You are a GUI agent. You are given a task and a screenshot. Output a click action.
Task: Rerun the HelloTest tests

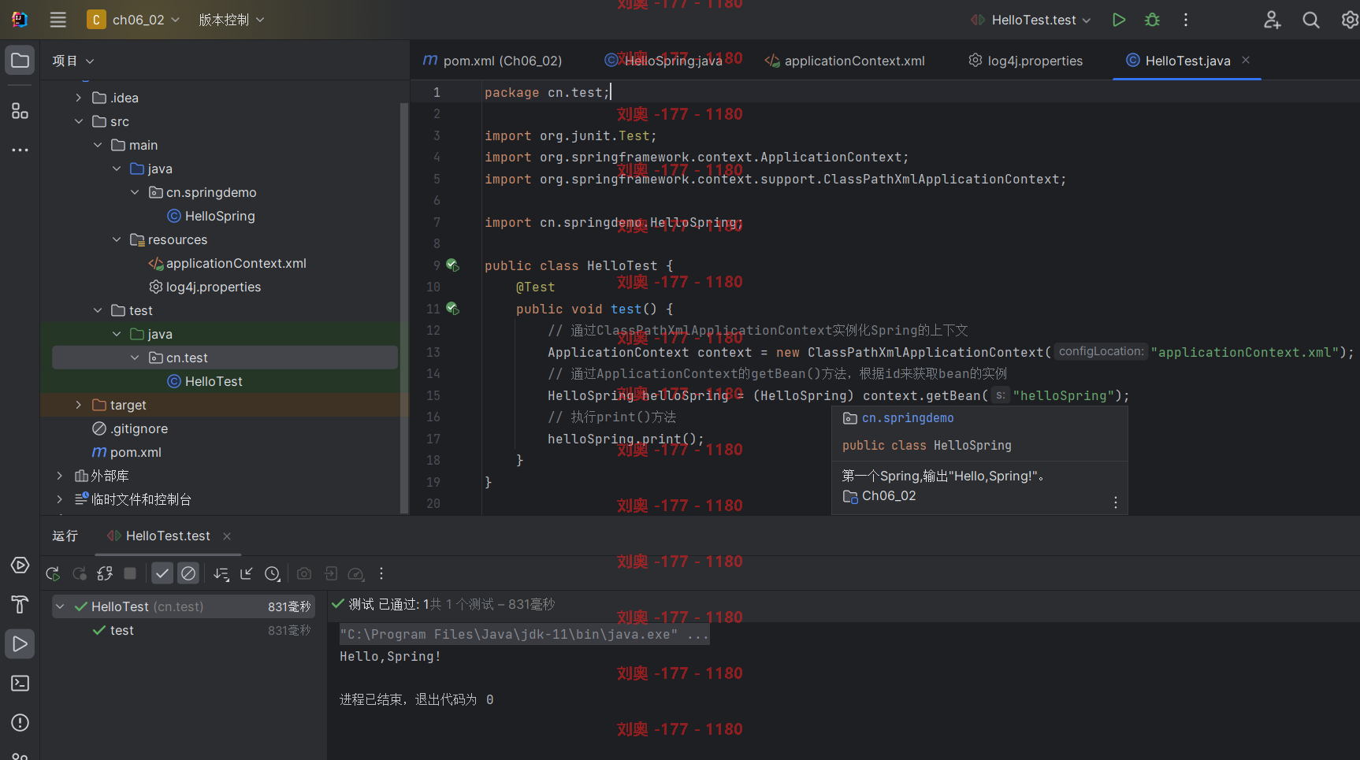click(53, 574)
